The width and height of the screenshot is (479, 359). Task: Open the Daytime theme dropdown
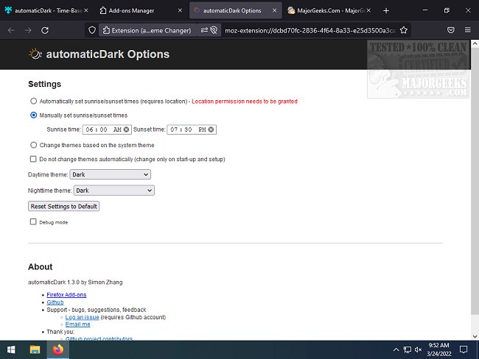click(x=110, y=174)
